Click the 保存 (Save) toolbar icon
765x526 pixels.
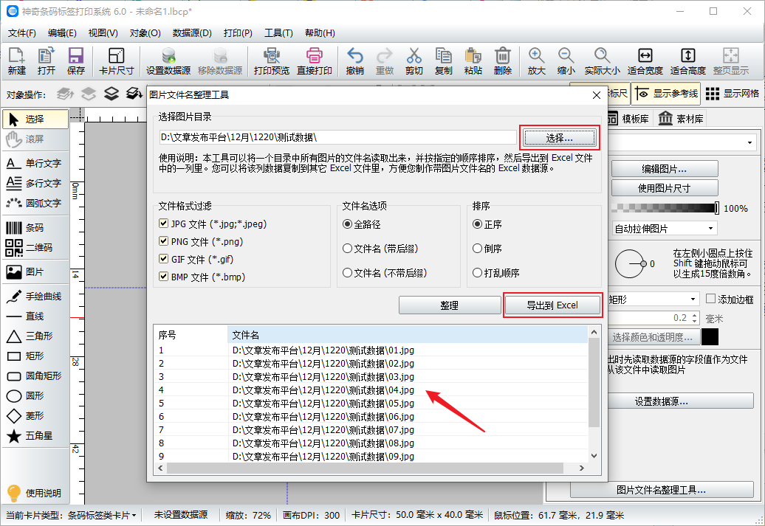pyautogui.click(x=75, y=61)
